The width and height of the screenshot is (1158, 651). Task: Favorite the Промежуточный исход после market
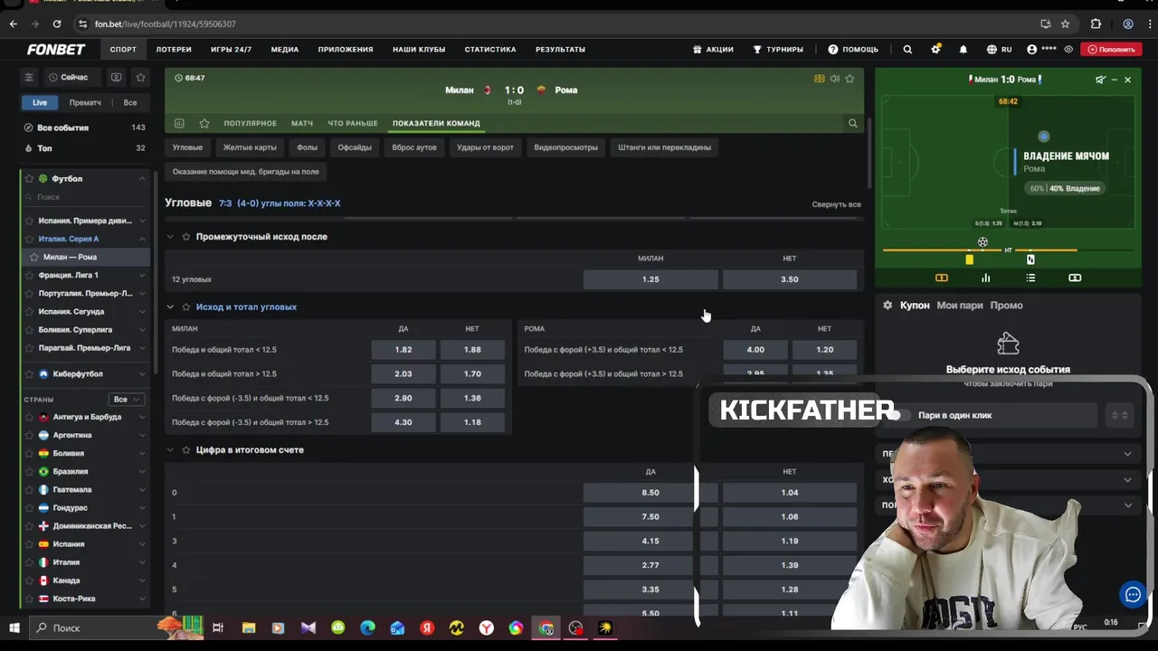click(186, 237)
